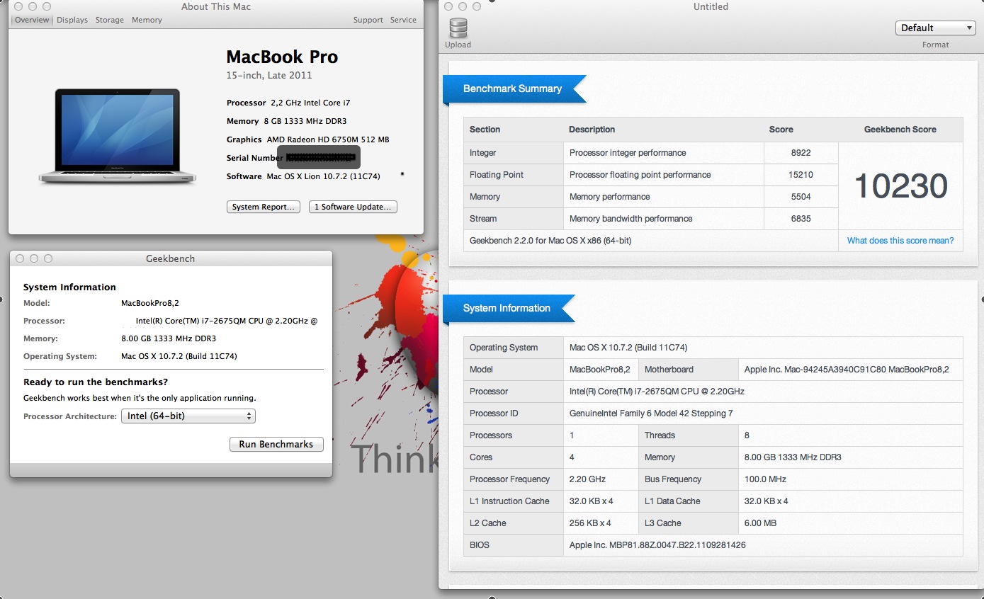The image size is (984, 599).
Task: Open the Service tab
Action: (403, 20)
